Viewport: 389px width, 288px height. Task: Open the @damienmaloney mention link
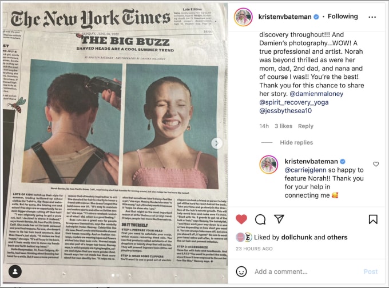[316, 94]
